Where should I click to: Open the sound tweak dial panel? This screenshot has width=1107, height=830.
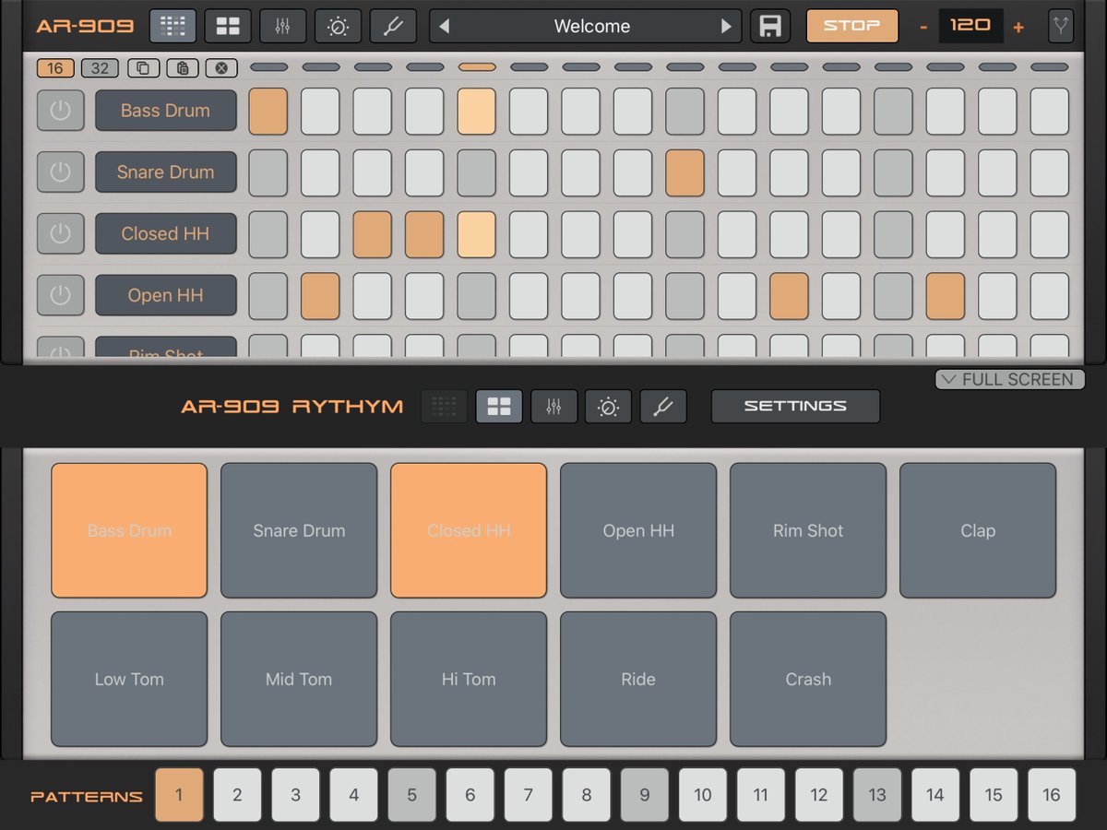pos(338,26)
